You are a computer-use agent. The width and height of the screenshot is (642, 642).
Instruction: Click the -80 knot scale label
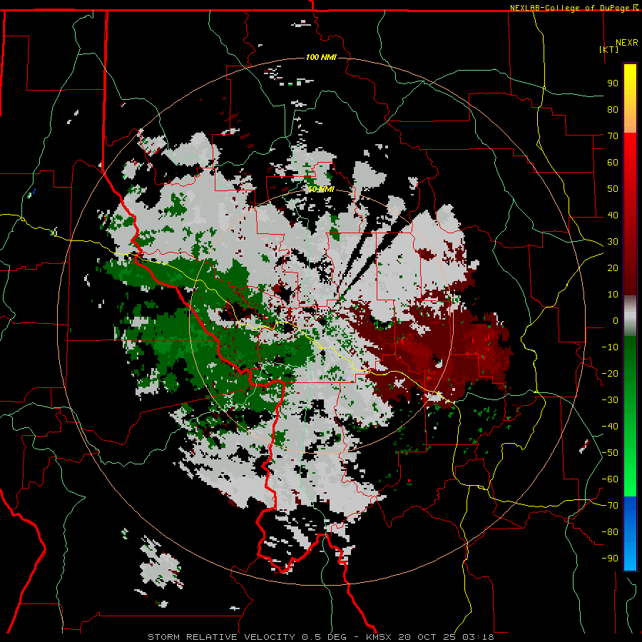click(x=610, y=532)
